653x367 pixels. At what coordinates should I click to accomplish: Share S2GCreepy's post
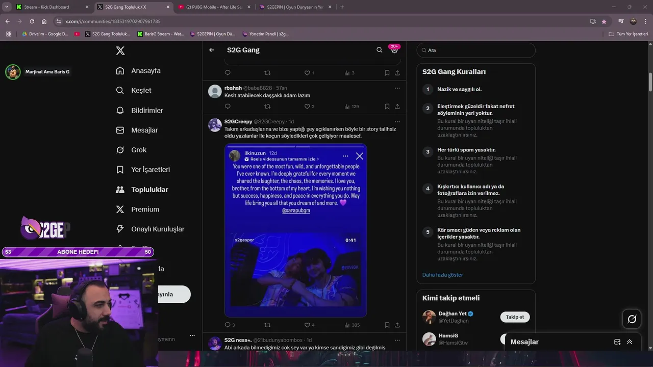397,325
